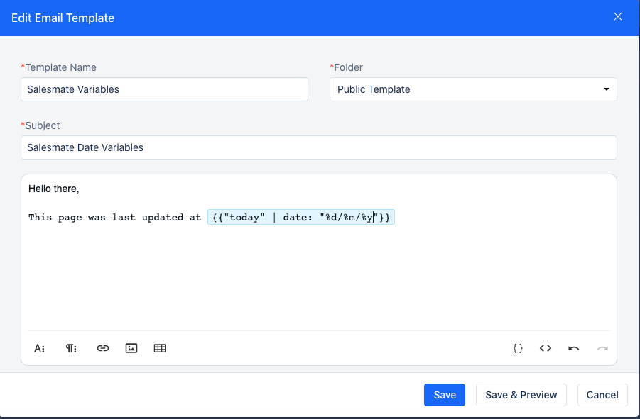Click inside the Template Name field
The width and height of the screenshot is (640, 419).
[163, 89]
